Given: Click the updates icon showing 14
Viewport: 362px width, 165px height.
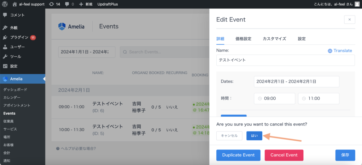Looking at the screenshot, I should click(55, 4).
